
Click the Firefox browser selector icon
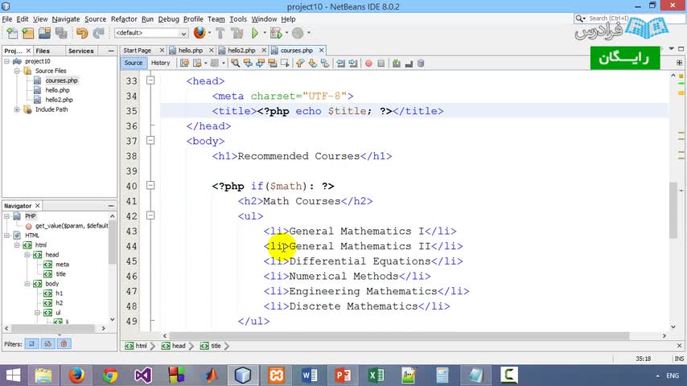[x=200, y=32]
